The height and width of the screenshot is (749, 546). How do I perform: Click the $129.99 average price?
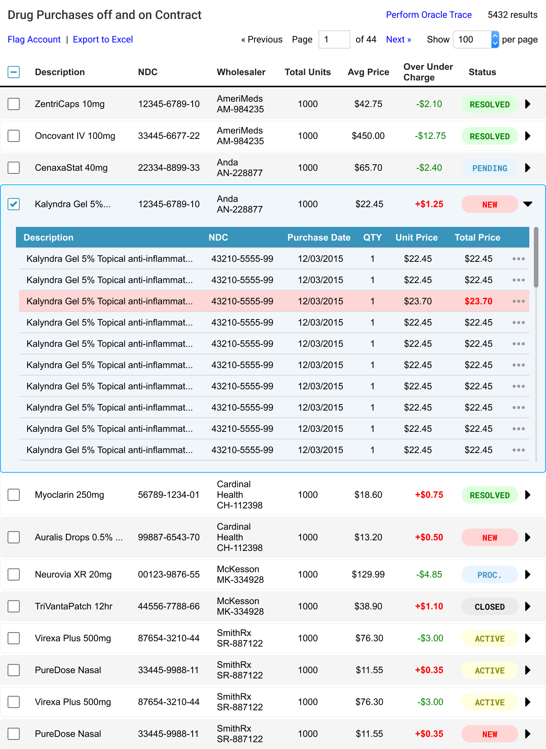pos(368,574)
